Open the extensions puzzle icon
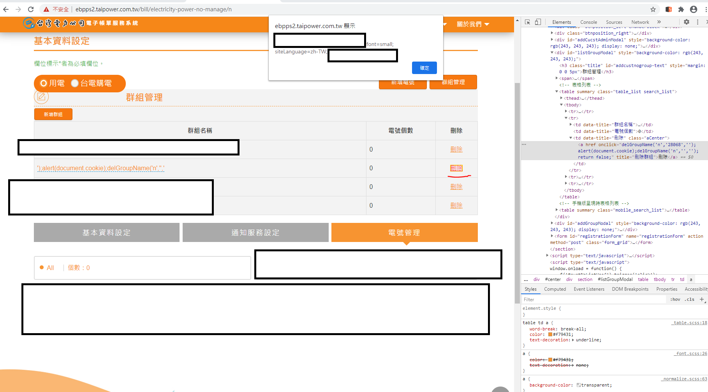 (x=681, y=9)
